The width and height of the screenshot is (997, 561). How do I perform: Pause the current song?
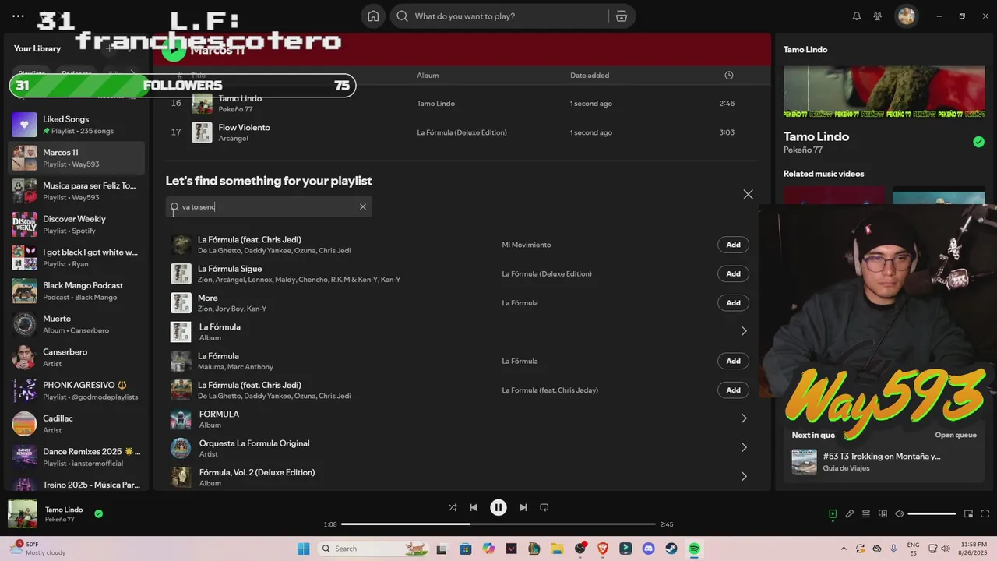(x=498, y=507)
